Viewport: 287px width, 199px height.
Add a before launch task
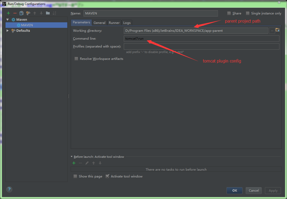tap(74, 163)
